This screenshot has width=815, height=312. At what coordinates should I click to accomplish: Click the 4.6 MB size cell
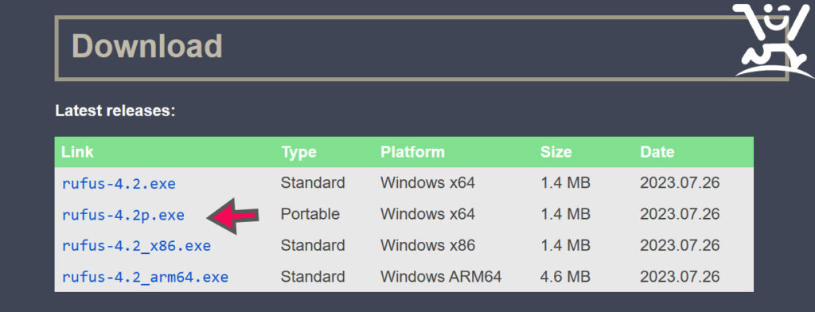(565, 277)
